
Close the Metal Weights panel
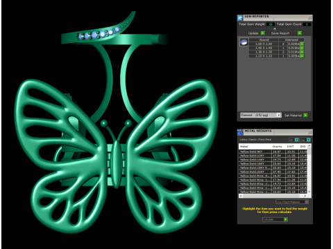pyautogui.click(x=310, y=132)
